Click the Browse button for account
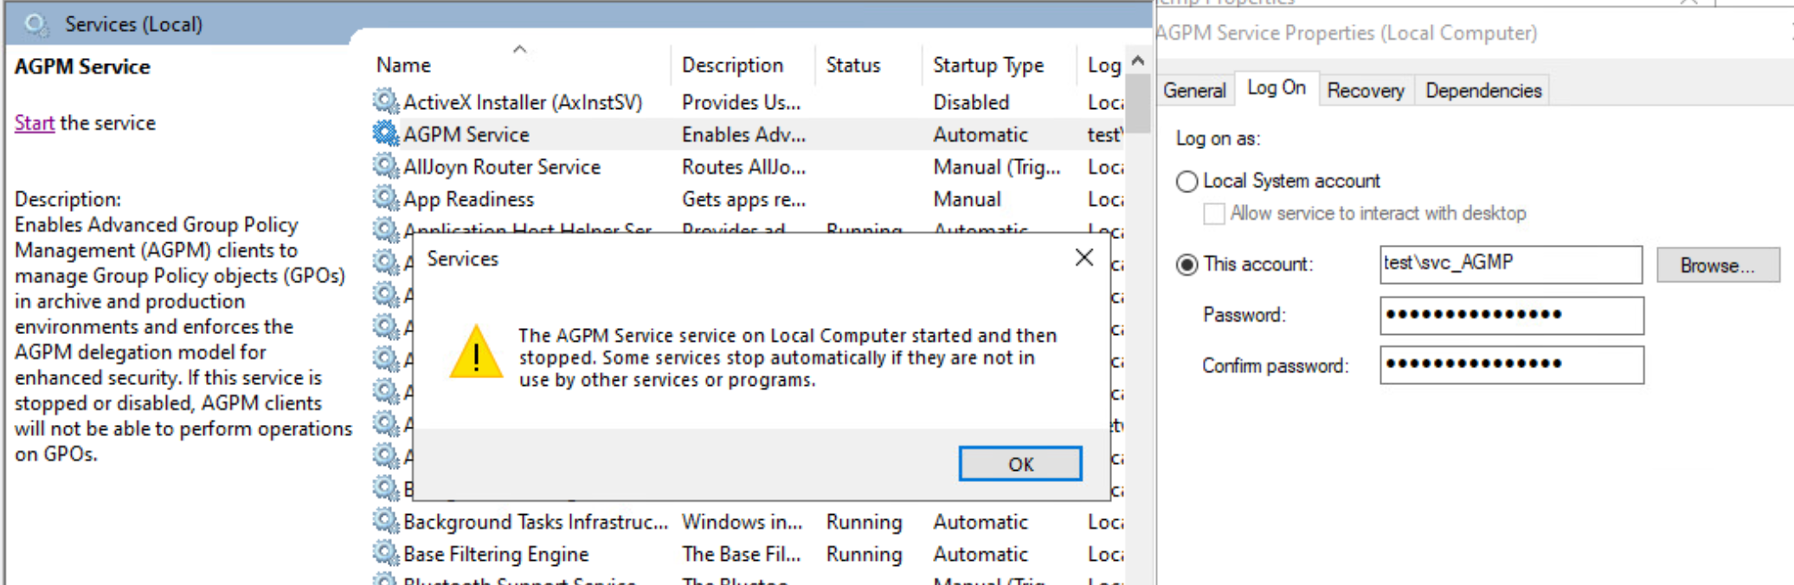1794x585 pixels. tap(1718, 265)
